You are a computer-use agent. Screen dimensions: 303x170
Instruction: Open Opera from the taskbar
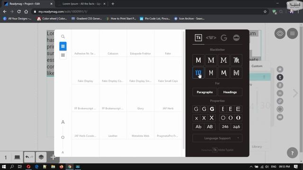point(28,167)
